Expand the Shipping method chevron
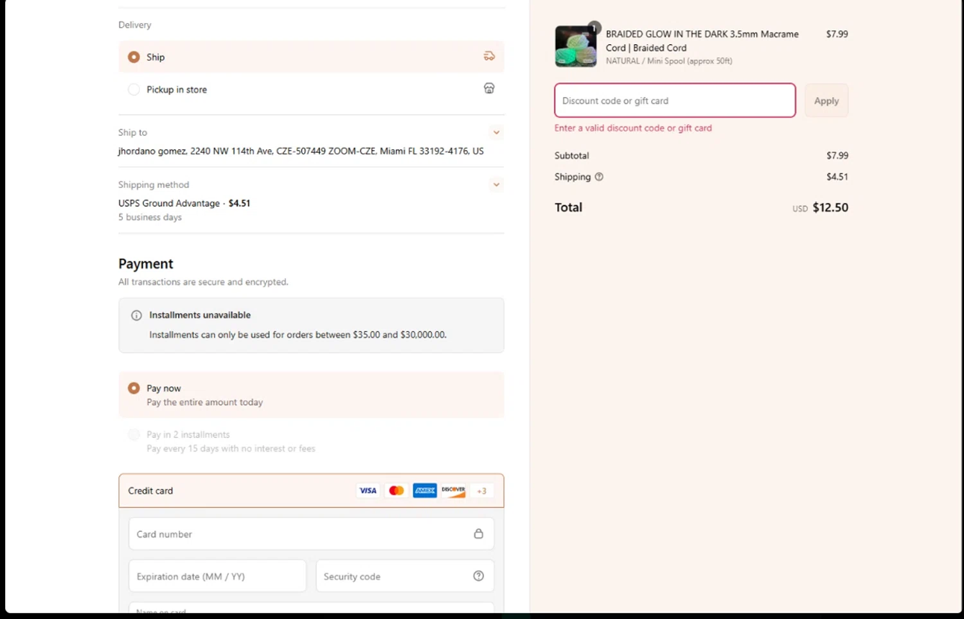The width and height of the screenshot is (964, 619). (x=496, y=185)
